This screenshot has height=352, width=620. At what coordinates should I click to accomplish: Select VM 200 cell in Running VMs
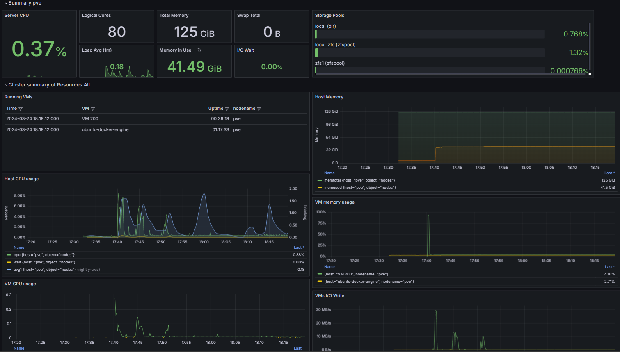(118, 118)
